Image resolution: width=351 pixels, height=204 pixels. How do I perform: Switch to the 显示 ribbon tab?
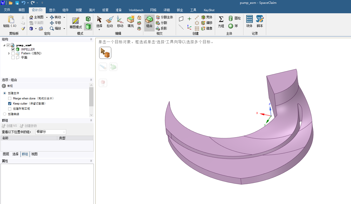(x=52, y=10)
